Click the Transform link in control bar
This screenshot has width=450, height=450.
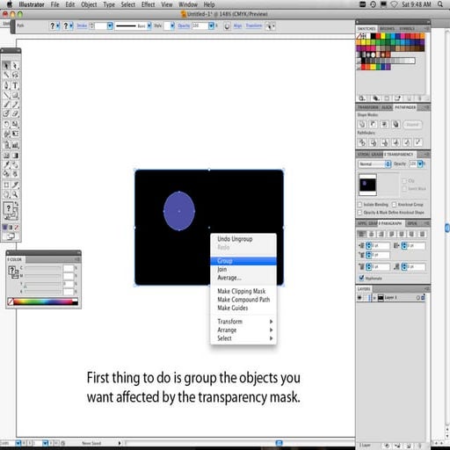254,25
